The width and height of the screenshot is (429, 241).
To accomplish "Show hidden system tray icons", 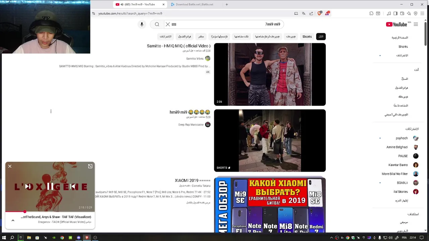I will [331, 238].
